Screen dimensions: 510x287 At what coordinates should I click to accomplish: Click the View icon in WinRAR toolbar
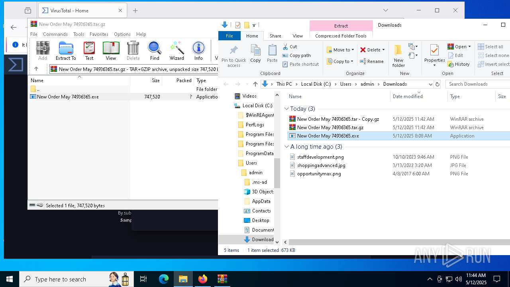(111, 51)
